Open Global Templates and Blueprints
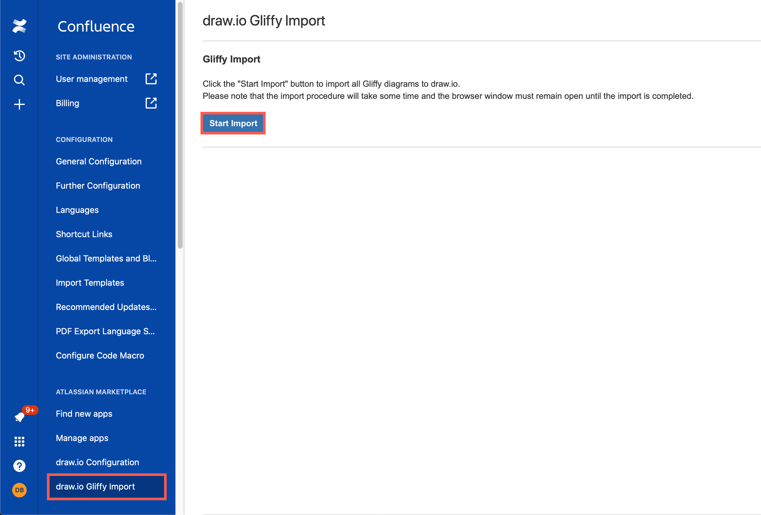The image size is (761, 515). click(x=106, y=258)
